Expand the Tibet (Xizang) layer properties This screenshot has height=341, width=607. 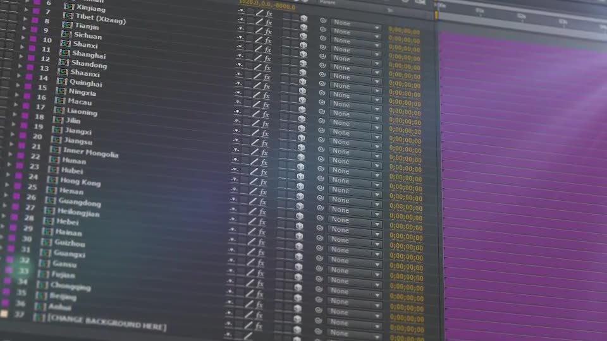tap(26, 9)
